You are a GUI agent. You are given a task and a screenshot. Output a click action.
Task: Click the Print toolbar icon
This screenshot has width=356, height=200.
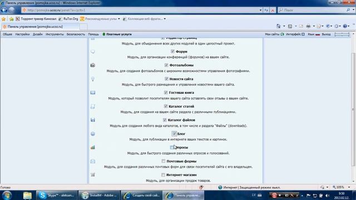[308, 26]
